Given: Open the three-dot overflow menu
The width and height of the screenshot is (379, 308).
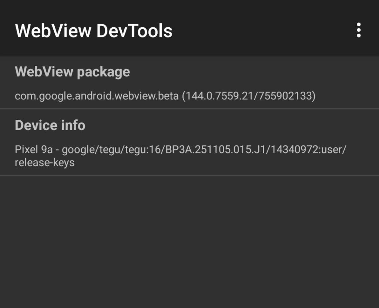Looking at the screenshot, I should 358,30.
